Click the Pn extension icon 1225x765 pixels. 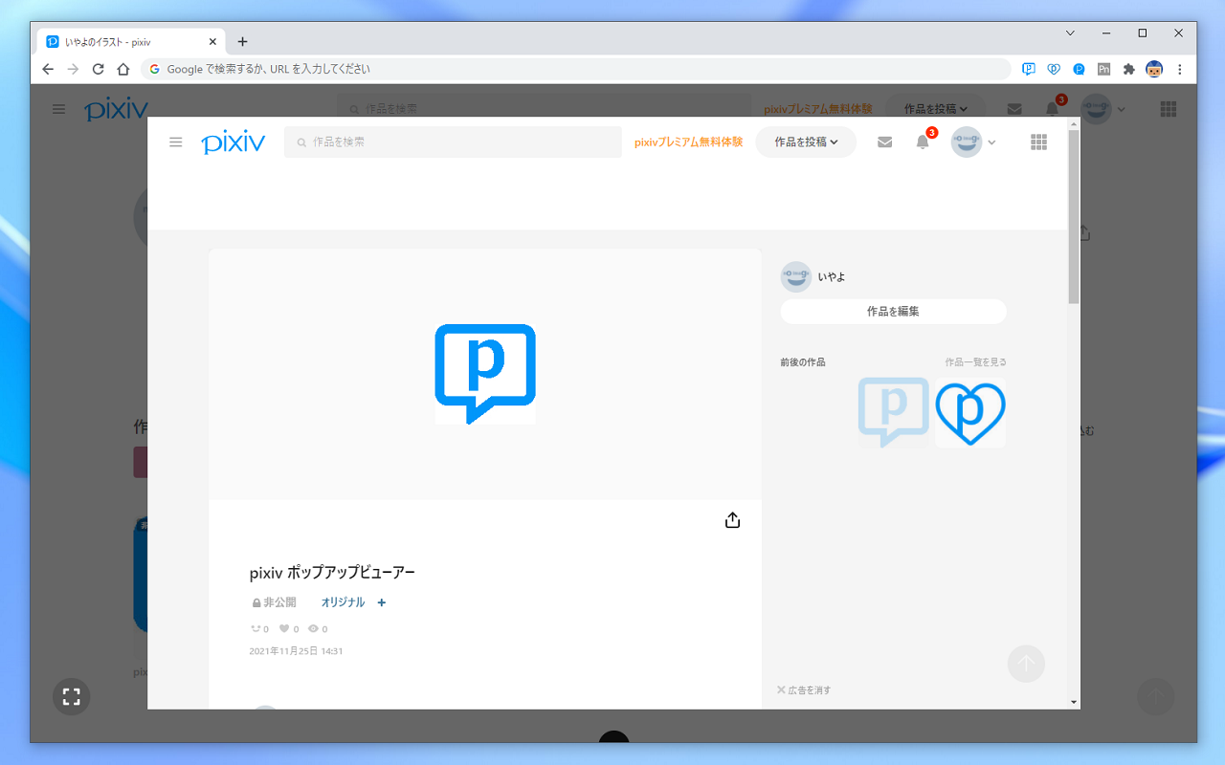click(x=1103, y=69)
